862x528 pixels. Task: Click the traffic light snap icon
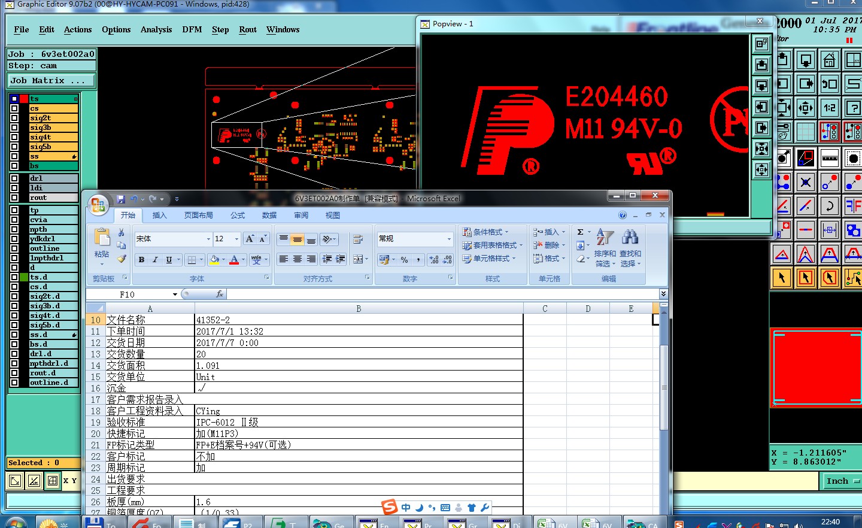tap(830, 132)
